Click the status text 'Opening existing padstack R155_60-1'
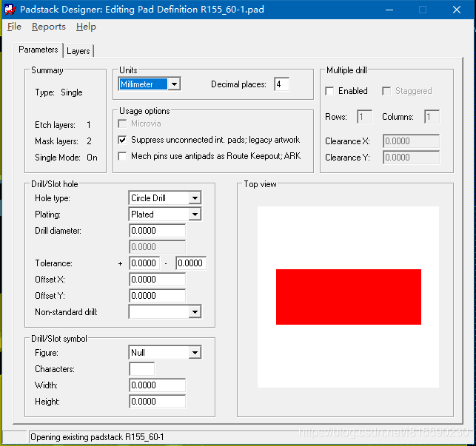The image size is (476, 446). tap(97, 437)
